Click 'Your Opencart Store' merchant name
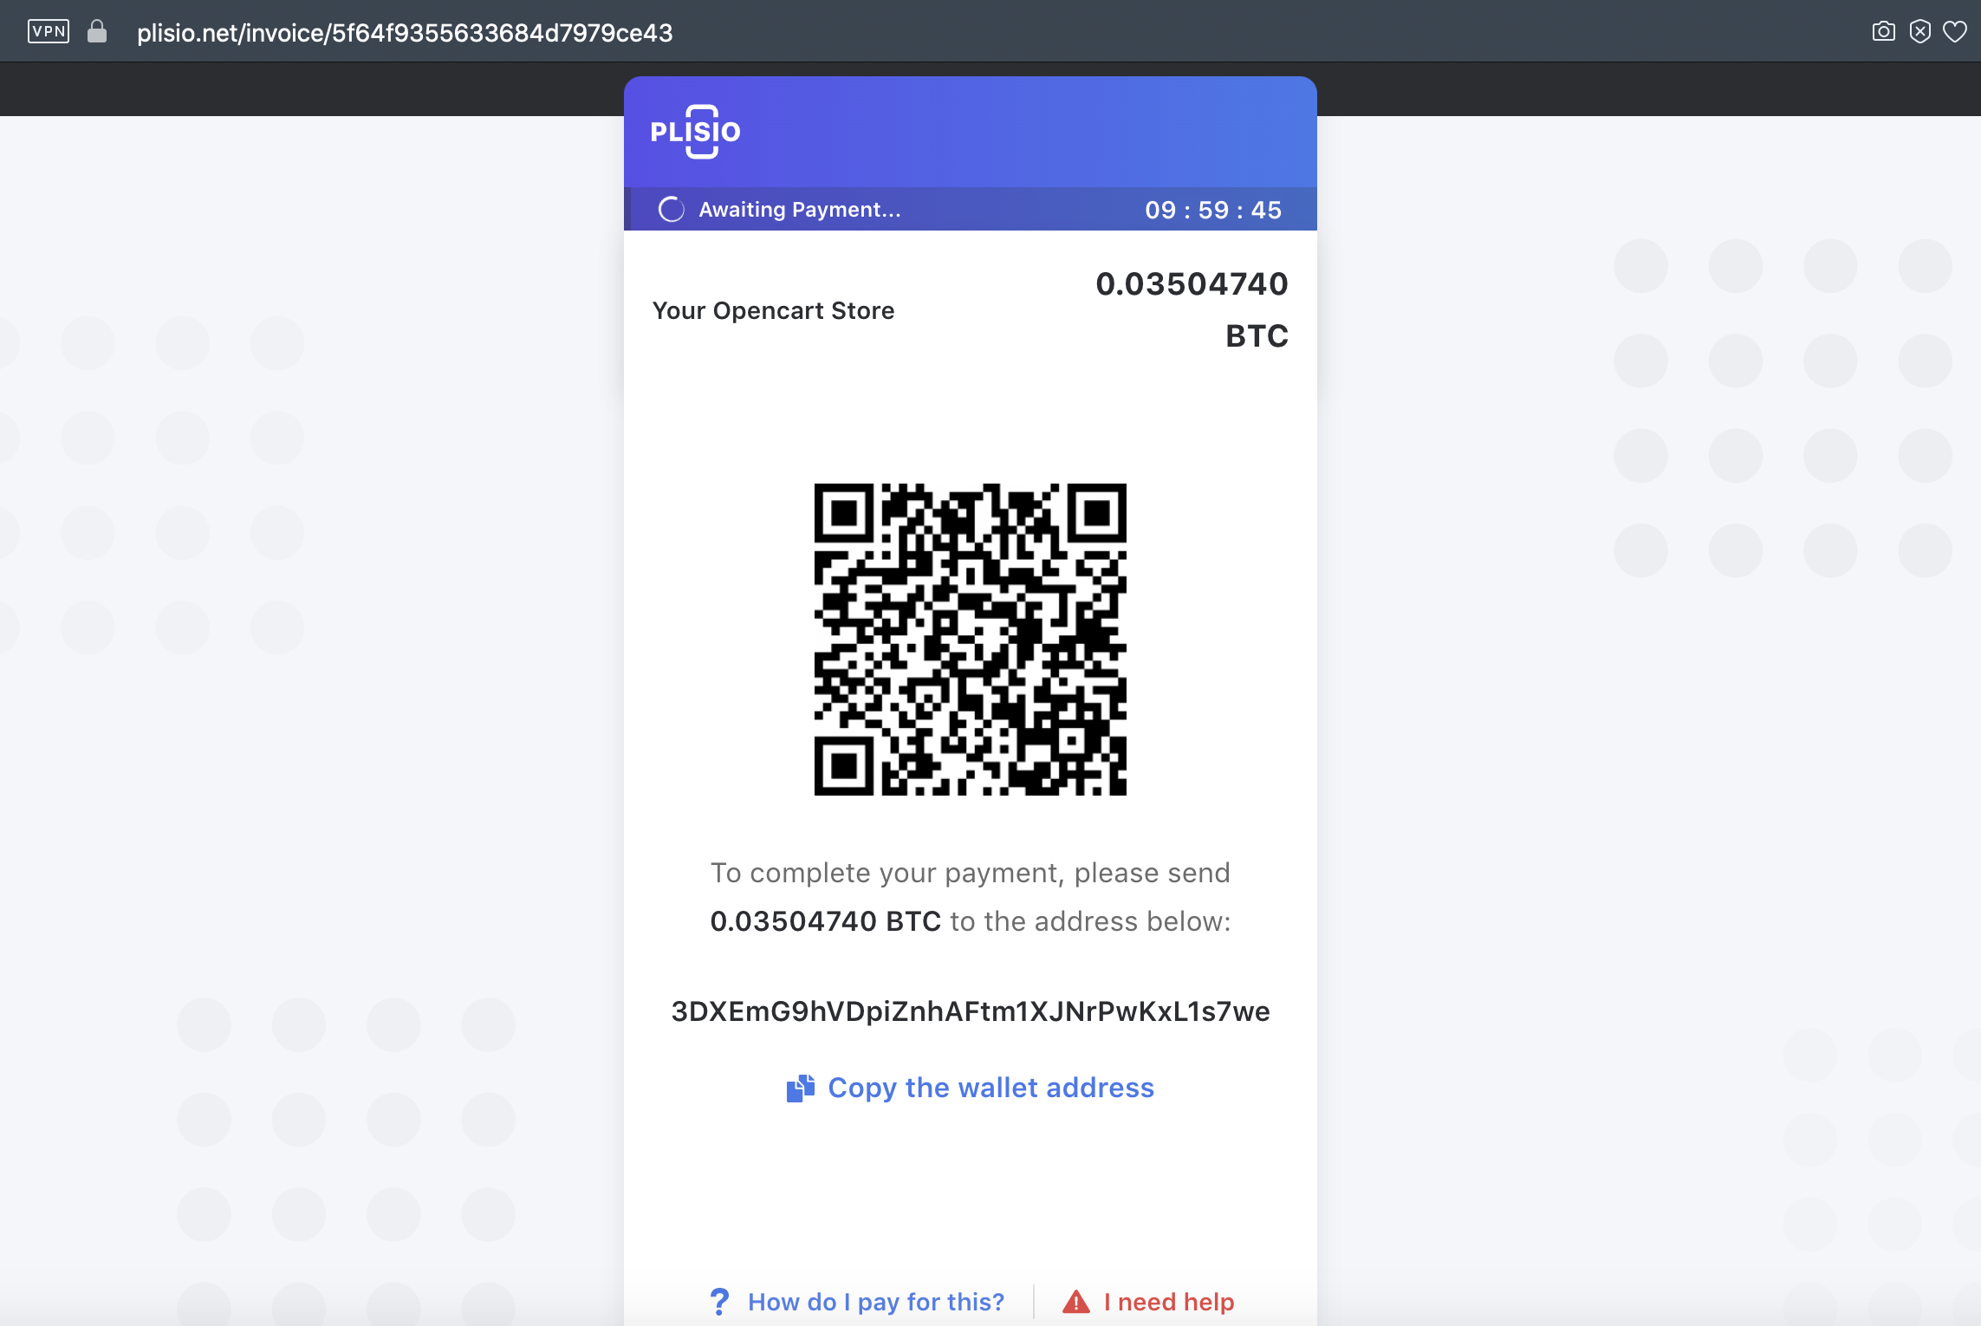1981x1326 pixels. coord(773,310)
